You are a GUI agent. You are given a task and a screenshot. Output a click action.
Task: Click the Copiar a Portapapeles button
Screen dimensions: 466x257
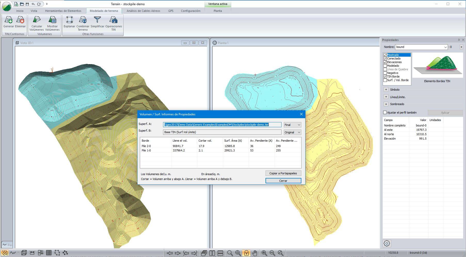coord(283,173)
